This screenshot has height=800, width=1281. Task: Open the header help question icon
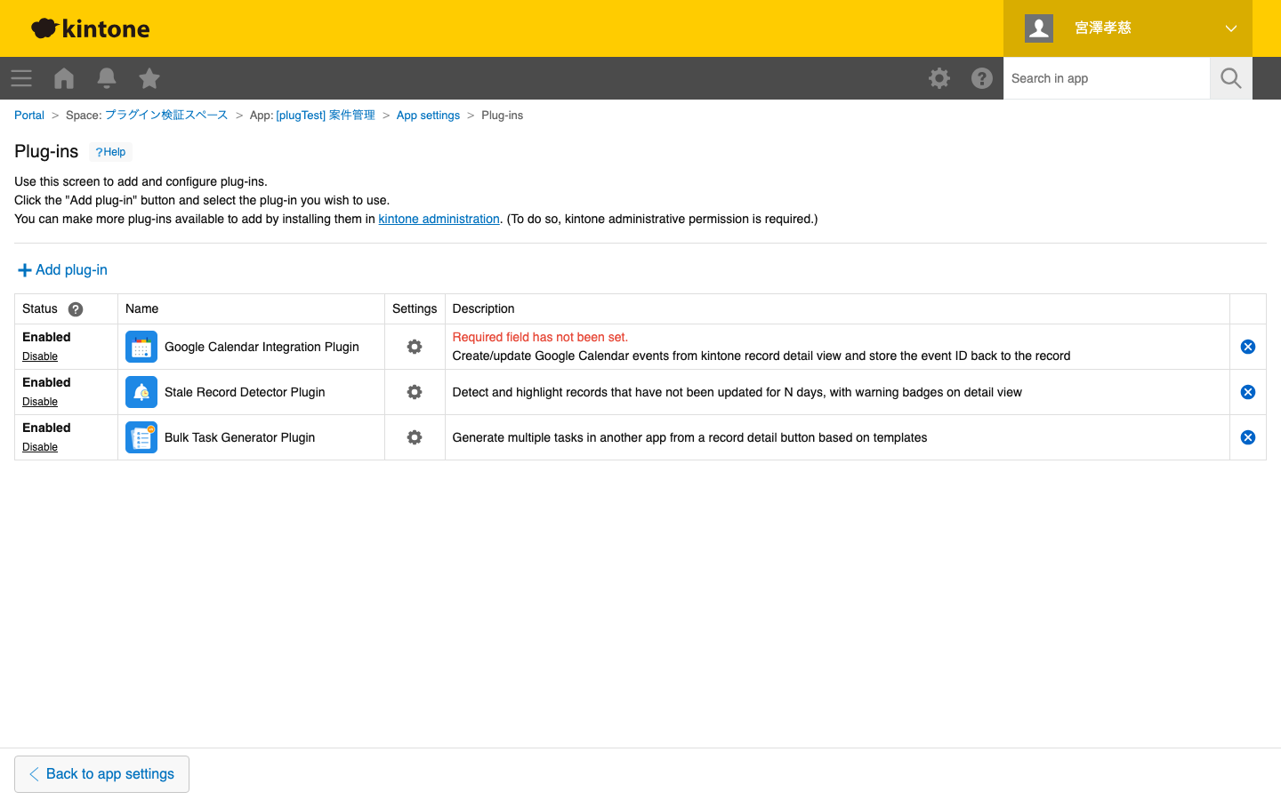[x=982, y=78]
